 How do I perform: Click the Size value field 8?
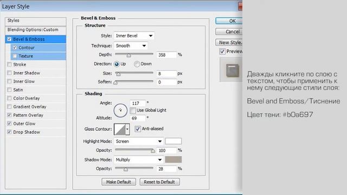coord(167,74)
